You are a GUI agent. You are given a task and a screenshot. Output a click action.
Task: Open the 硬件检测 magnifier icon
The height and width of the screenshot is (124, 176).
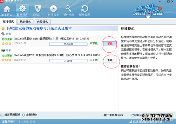coord(69,9)
